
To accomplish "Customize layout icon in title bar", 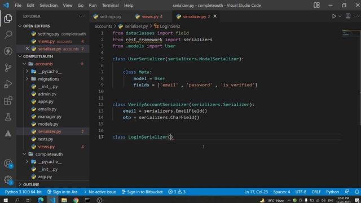I will [316, 5].
